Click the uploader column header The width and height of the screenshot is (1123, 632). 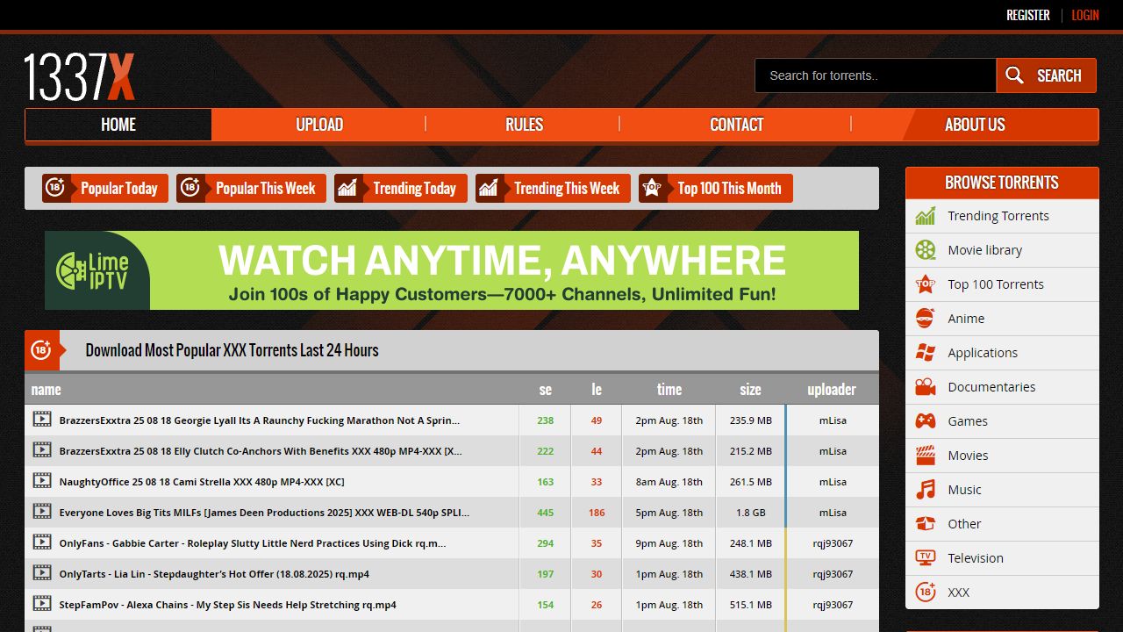pyautogui.click(x=832, y=390)
